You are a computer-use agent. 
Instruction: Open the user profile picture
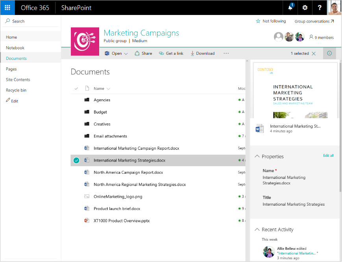pyautogui.click(x=335, y=7)
